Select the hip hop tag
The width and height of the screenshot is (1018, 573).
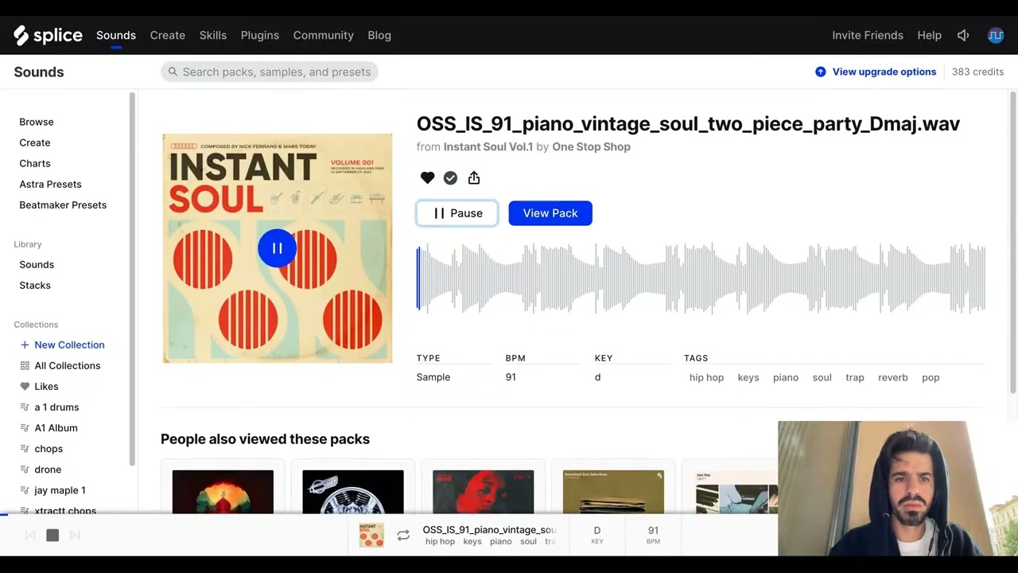click(706, 377)
